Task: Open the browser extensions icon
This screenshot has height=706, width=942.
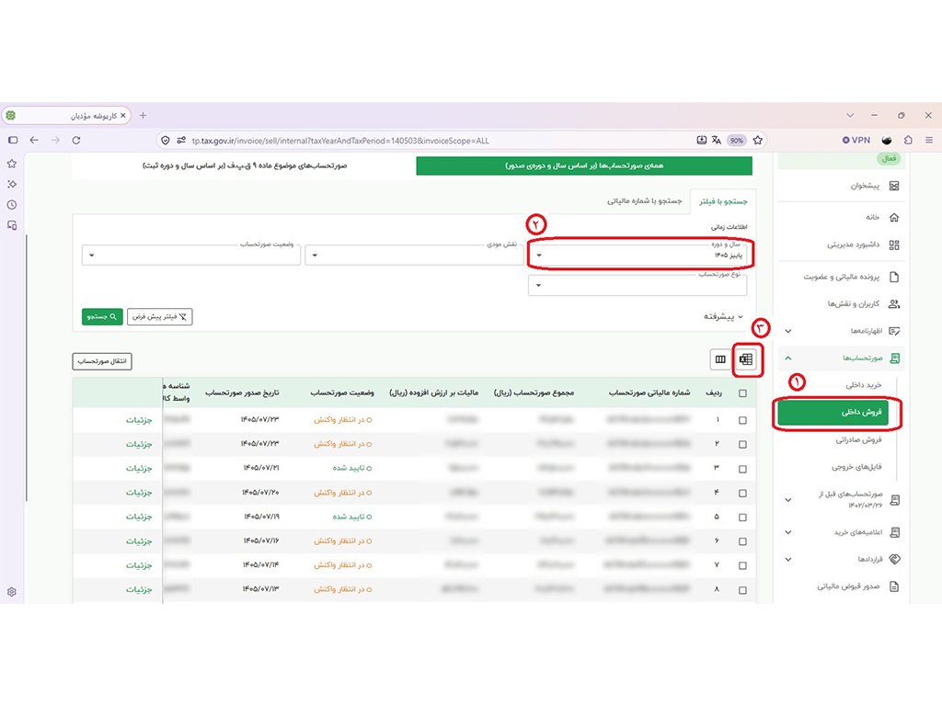Action: [x=908, y=140]
